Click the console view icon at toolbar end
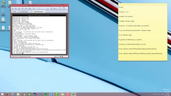The height and width of the screenshot is (96, 171). pyautogui.click(x=64, y=8)
